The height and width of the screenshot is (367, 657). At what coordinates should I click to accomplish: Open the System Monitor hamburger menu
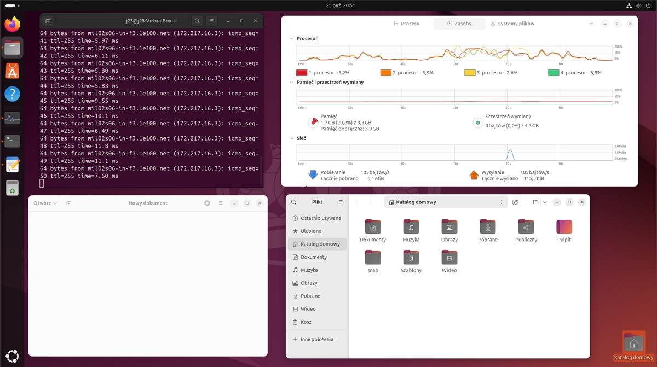(x=591, y=24)
